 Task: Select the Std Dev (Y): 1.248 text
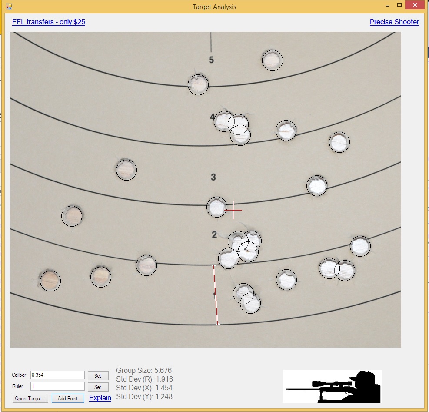point(144,397)
